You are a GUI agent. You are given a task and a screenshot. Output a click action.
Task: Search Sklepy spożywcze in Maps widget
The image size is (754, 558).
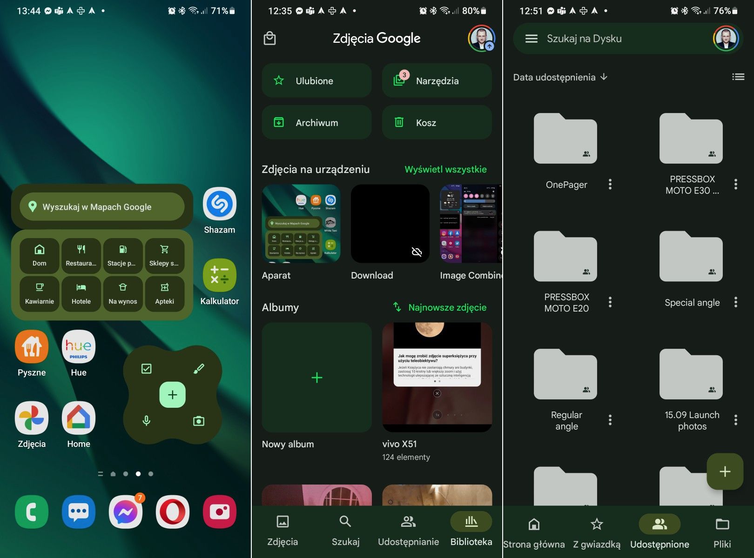pyautogui.click(x=164, y=255)
